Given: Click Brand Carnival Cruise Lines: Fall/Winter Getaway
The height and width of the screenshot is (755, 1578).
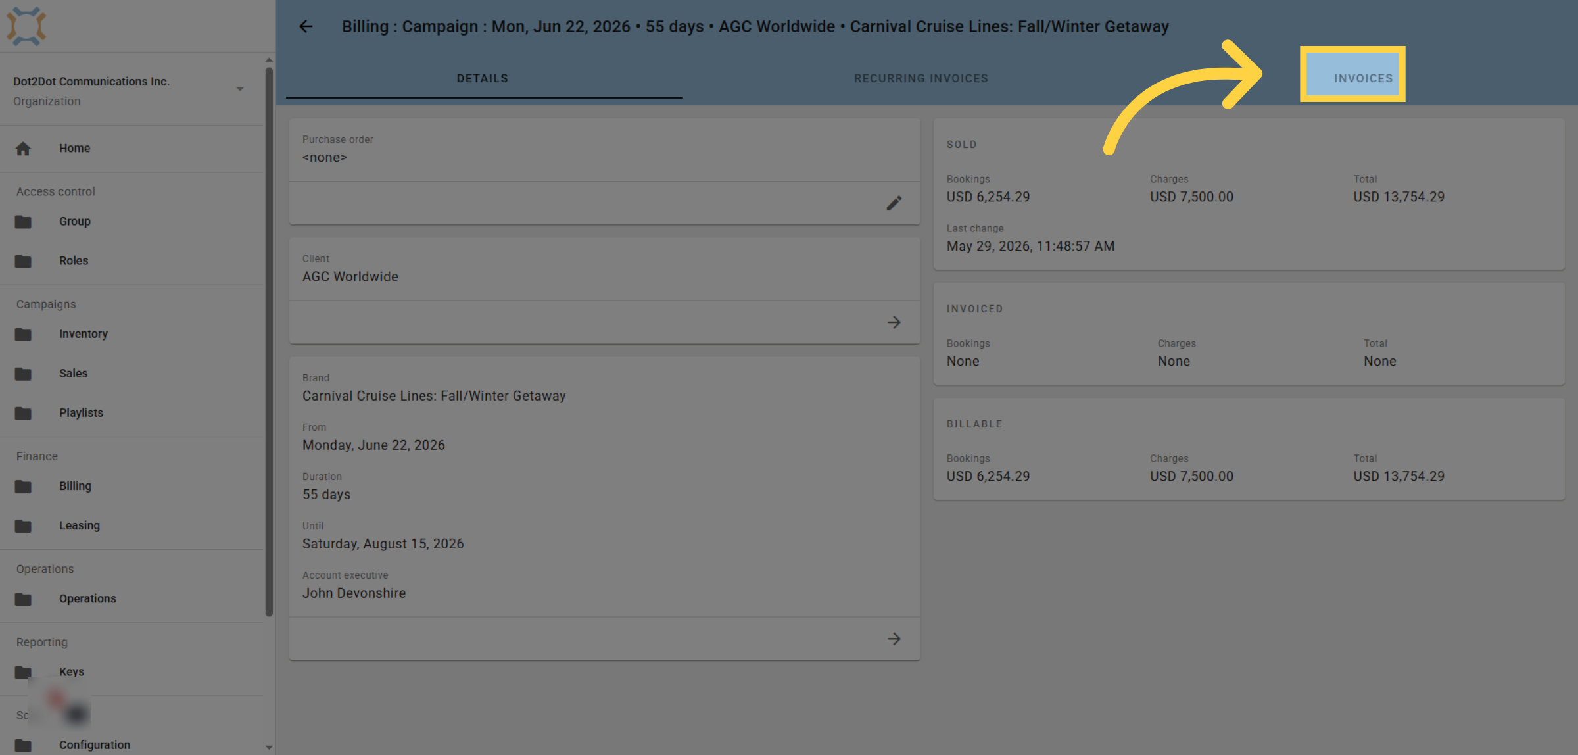Looking at the screenshot, I should tap(434, 396).
